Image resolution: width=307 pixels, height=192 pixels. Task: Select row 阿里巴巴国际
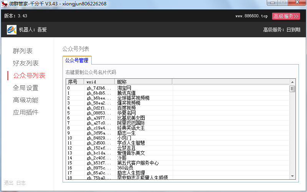pos(178,123)
